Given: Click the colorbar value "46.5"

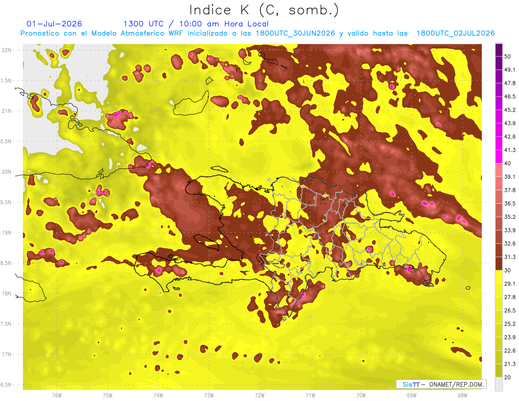Looking at the screenshot, I should coord(510,96).
